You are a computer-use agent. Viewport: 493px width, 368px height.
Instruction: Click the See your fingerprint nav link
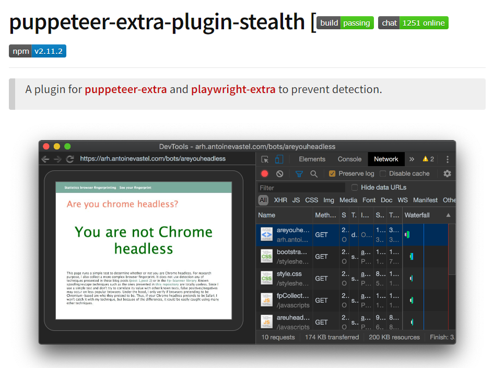pyautogui.click(x=135, y=188)
